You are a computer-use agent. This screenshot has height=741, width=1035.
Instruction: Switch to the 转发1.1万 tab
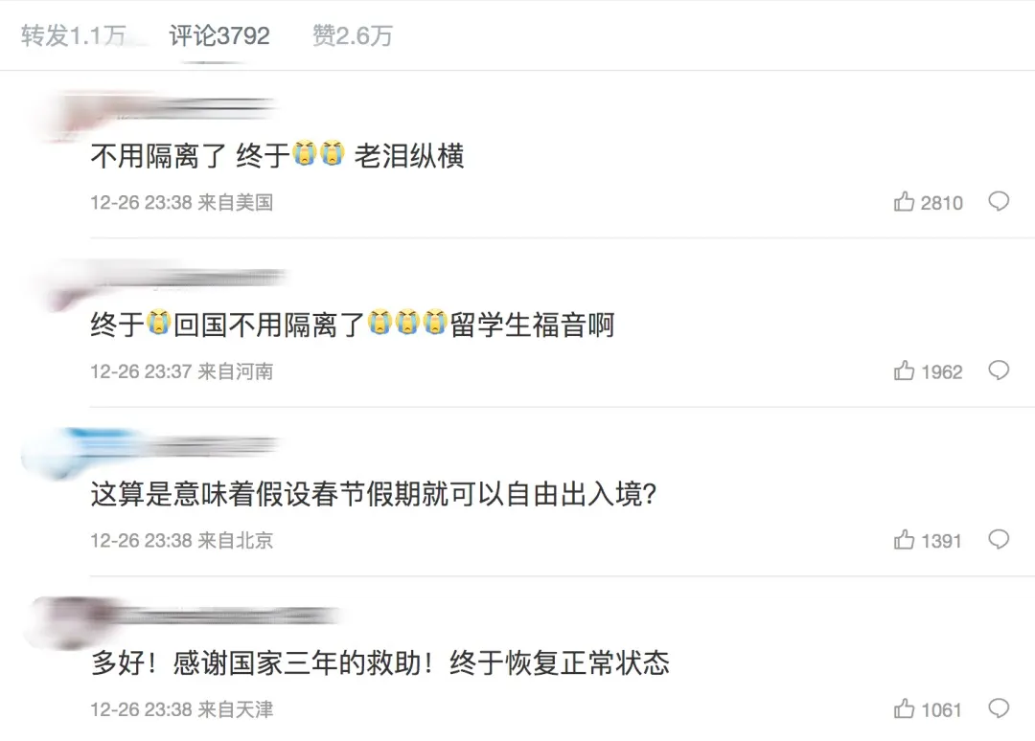click(x=73, y=35)
